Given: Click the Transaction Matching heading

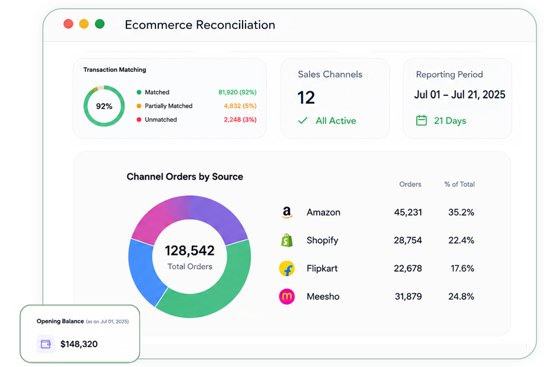Looking at the screenshot, I should pyautogui.click(x=114, y=70).
